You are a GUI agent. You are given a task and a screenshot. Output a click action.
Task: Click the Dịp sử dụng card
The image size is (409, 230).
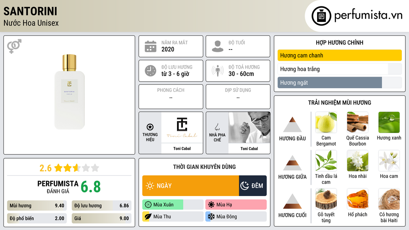(x=238, y=97)
